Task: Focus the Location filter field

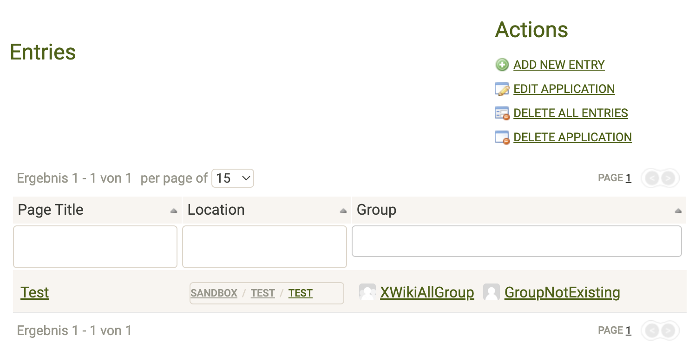Action: pos(264,246)
